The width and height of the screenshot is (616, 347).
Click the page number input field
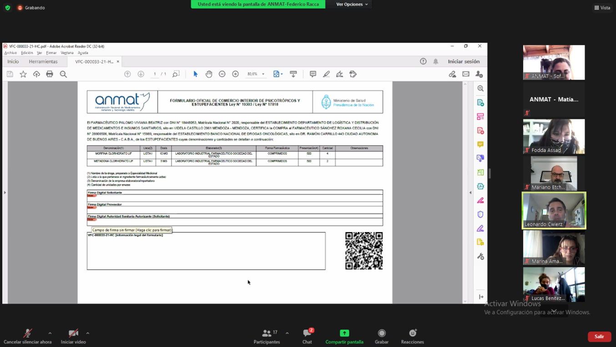(x=155, y=74)
